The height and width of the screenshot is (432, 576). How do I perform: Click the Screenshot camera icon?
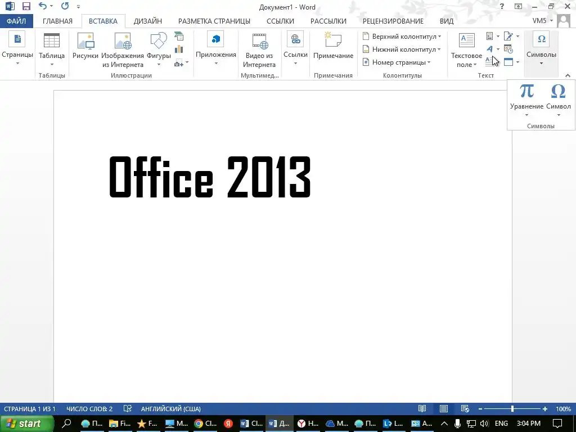(x=179, y=63)
